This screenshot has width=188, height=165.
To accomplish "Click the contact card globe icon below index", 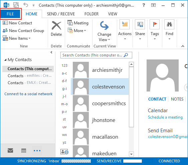I will pyautogui.click(x=64, y=152).
